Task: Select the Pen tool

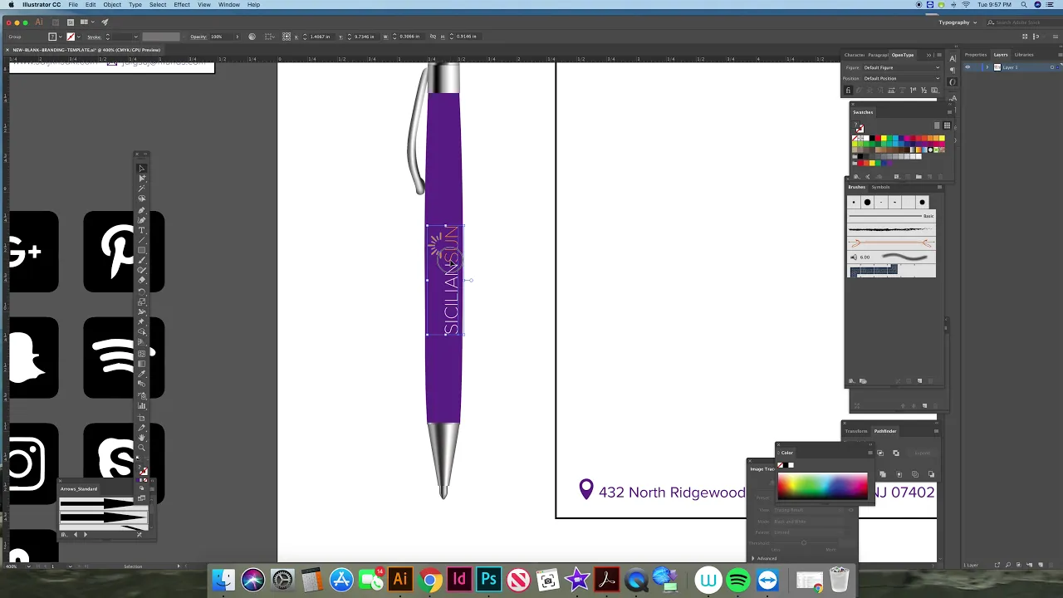Action: [x=142, y=211]
